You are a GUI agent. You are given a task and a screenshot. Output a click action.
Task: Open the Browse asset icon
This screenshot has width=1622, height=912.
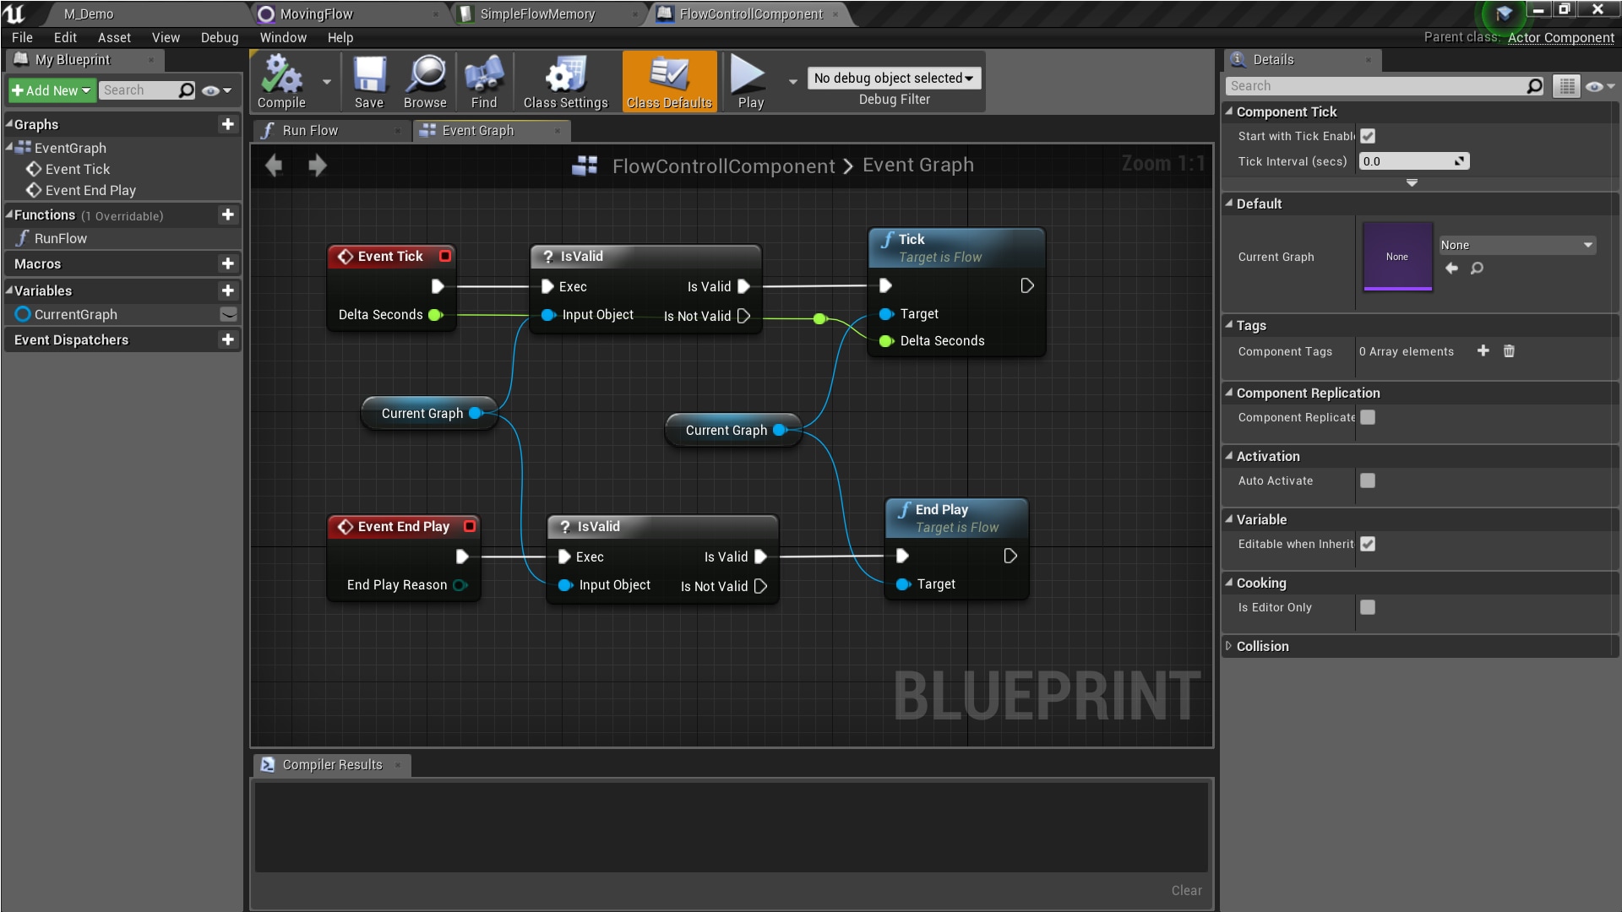point(425,80)
